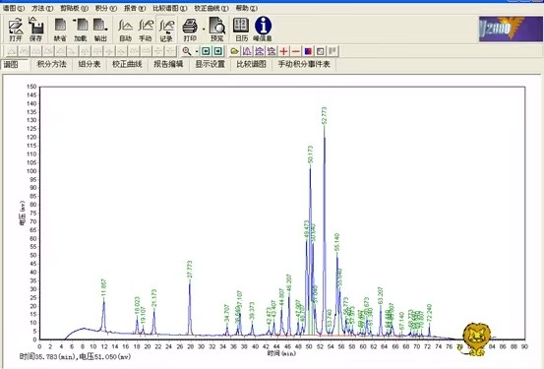The height and width of the screenshot is (369, 544).
Task: Click the 保存 (Save) floppy icon
Action: 35,30
